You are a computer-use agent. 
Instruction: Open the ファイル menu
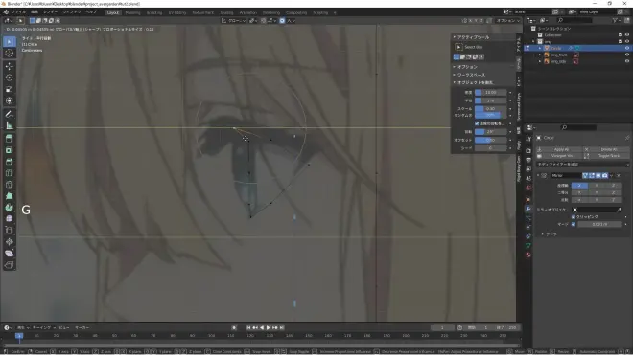pyautogui.click(x=19, y=12)
